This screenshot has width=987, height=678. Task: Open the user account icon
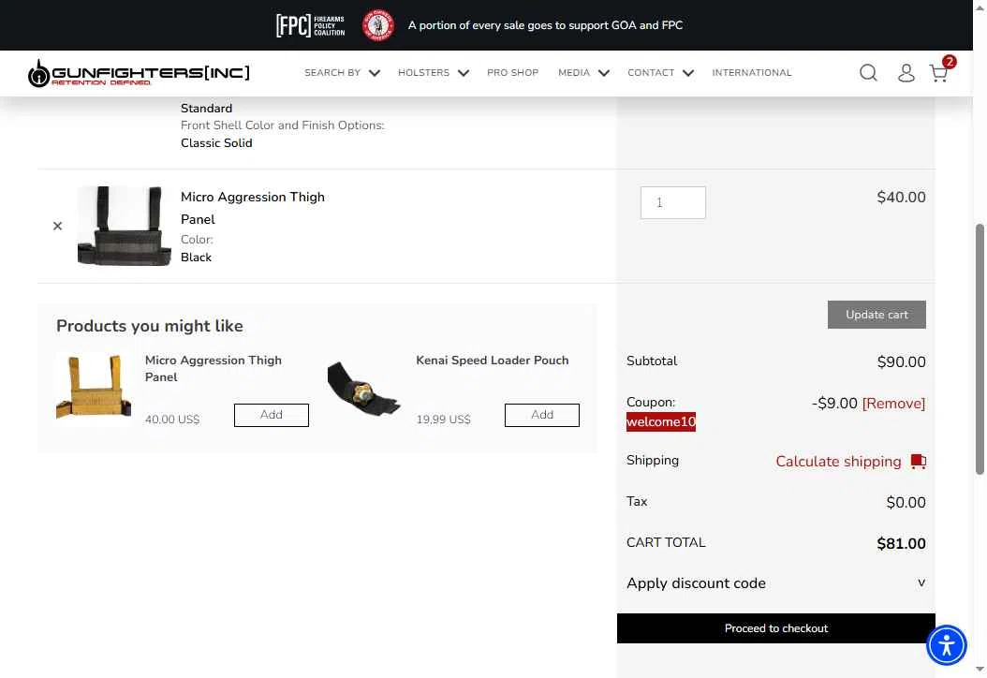tap(906, 73)
